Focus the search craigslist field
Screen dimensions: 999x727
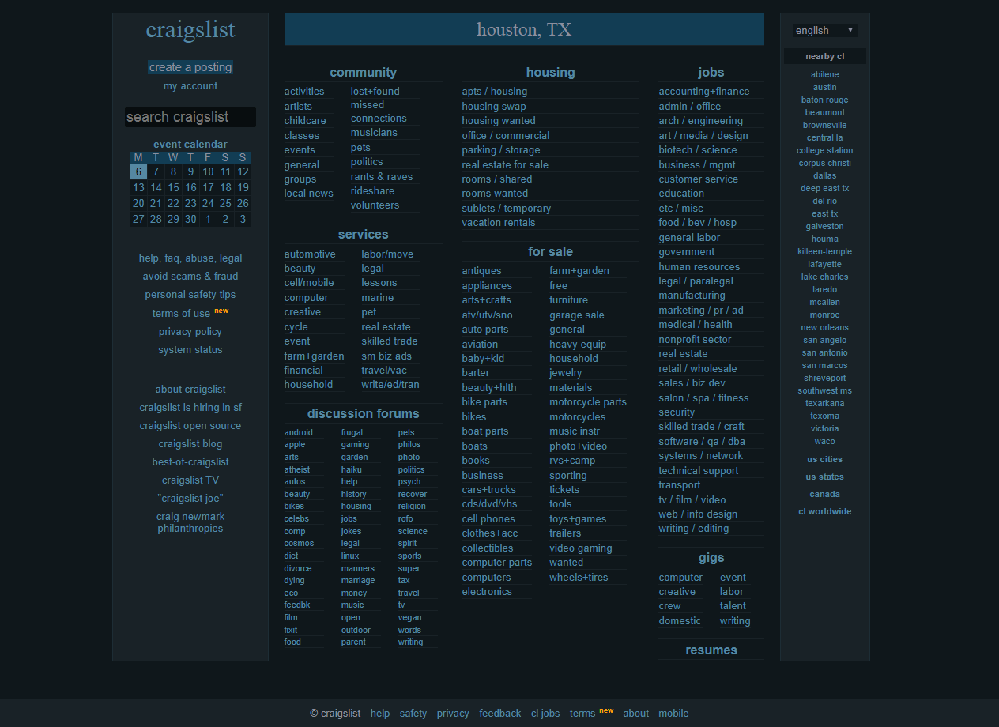[x=190, y=117]
